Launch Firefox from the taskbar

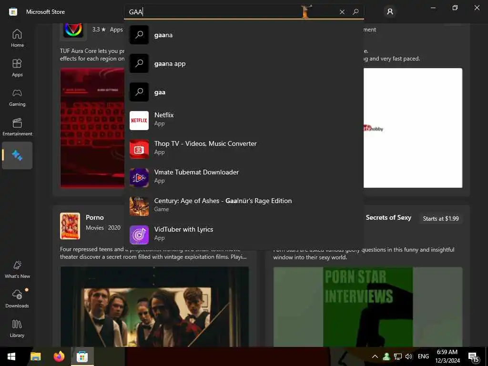point(59,356)
